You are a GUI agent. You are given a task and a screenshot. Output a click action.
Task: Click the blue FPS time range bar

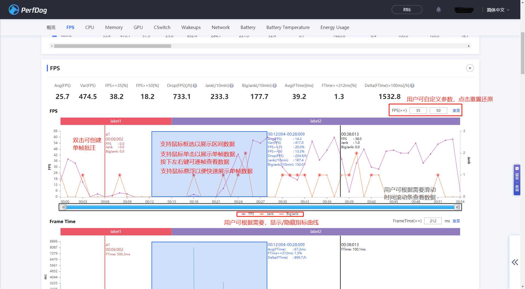(x=260, y=207)
